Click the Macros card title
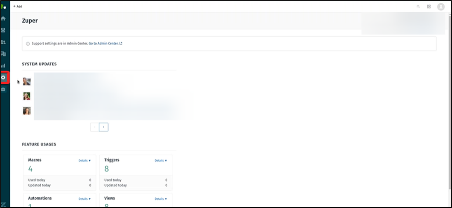This screenshot has width=452, height=208. [x=35, y=160]
